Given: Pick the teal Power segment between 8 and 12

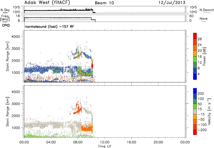Looking at the screenshot, I should pos(195,65).
